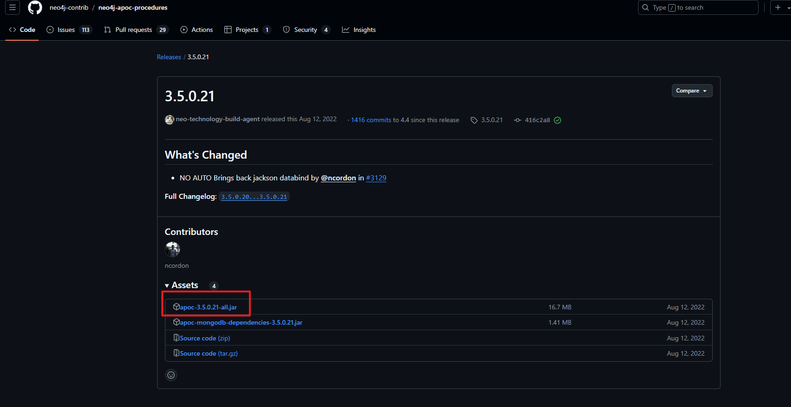Viewport: 791px width, 407px height.
Task: Switch to the Insights tab
Action: pyautogui.click(x=359, y=30)
